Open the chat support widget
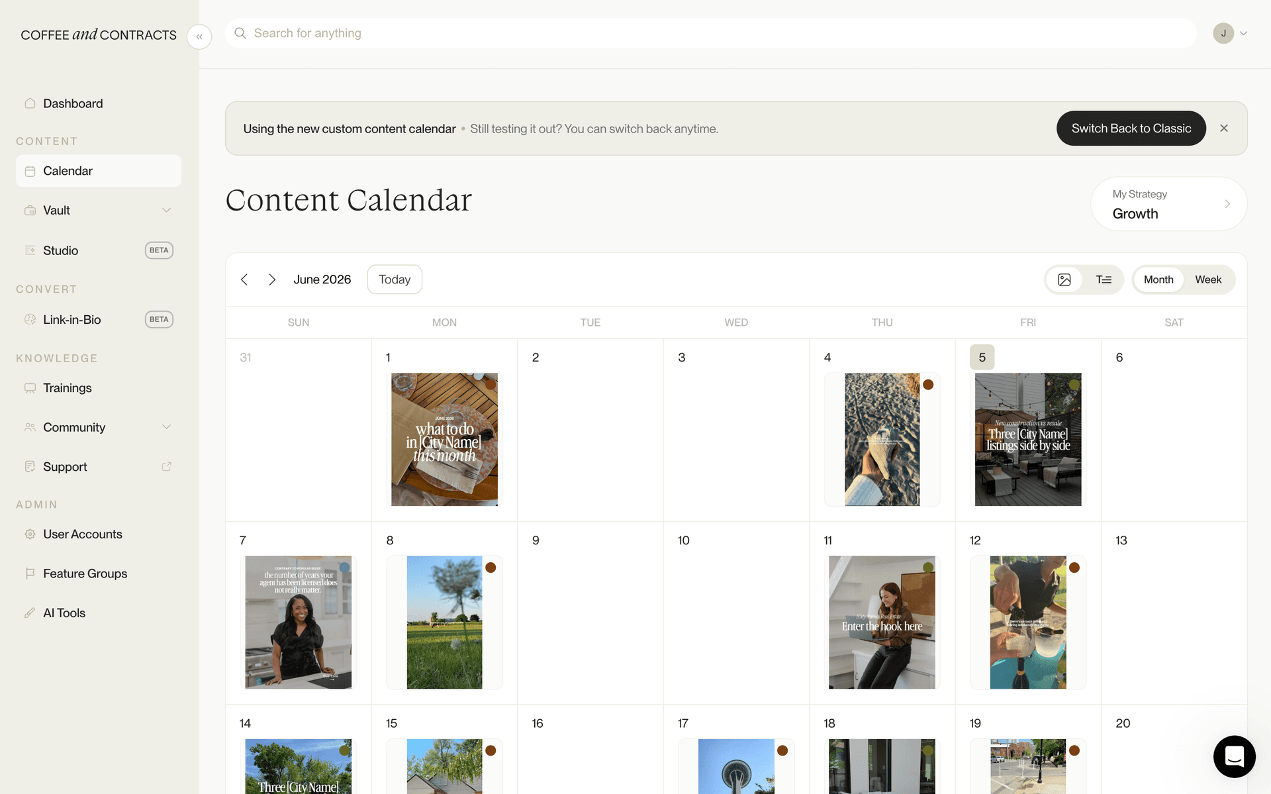Viewport: 1271px width, 794px height. click(x=1235, y=756)
